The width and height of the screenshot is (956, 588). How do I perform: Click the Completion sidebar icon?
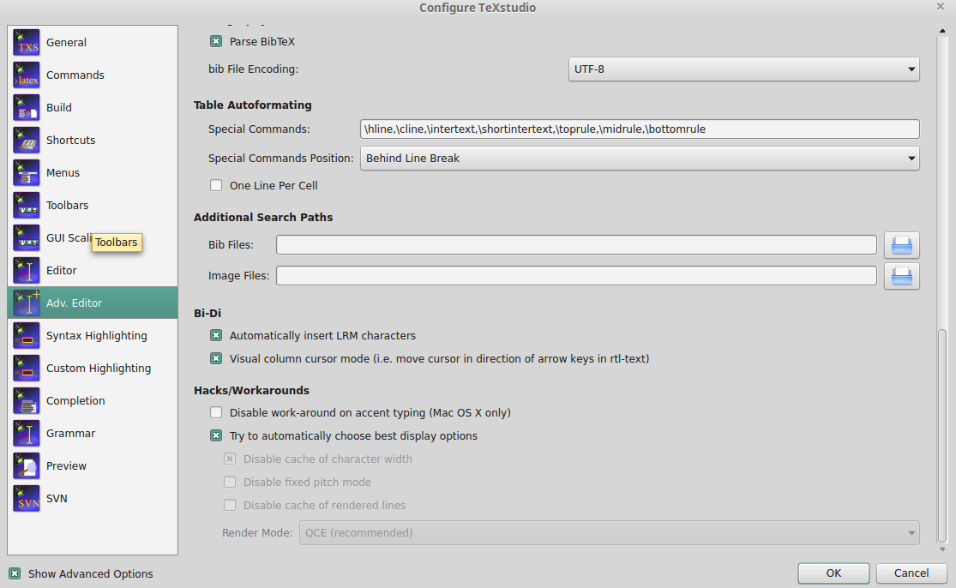pyautogui.click(x=27, y=401)
